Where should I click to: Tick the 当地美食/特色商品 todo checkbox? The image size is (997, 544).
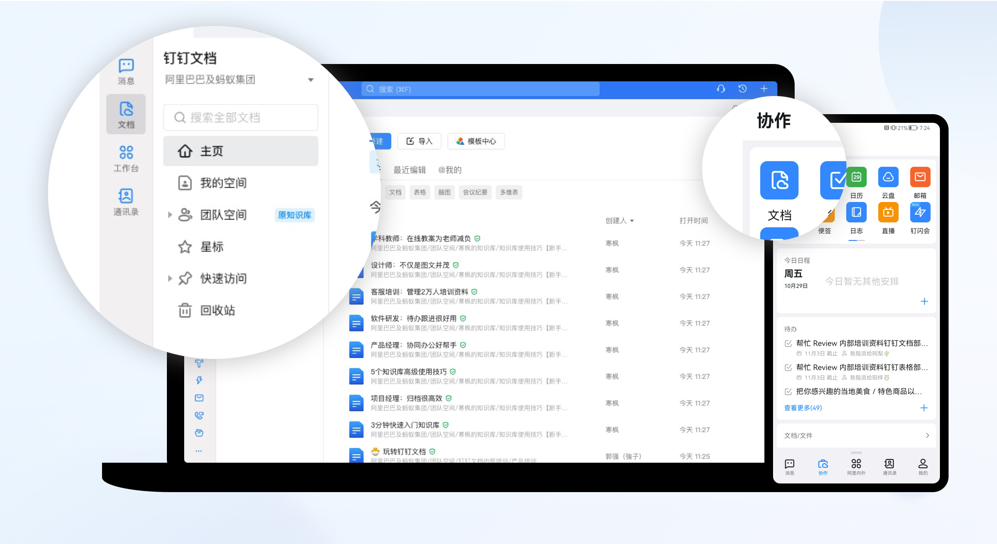click(x=788, y=391)
